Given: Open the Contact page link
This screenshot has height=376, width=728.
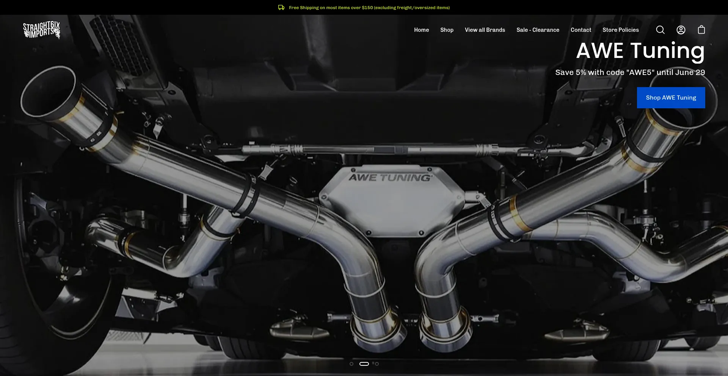Looking at the screenshot, I should [x=581, y=30].
